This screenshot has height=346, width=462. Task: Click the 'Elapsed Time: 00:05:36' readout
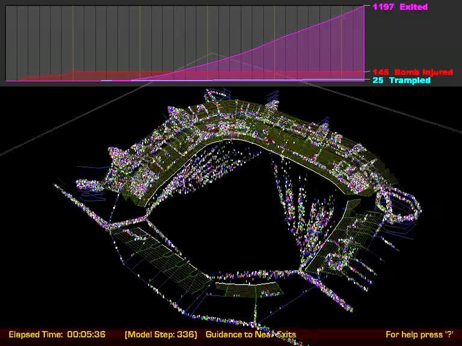pos(57,335)
